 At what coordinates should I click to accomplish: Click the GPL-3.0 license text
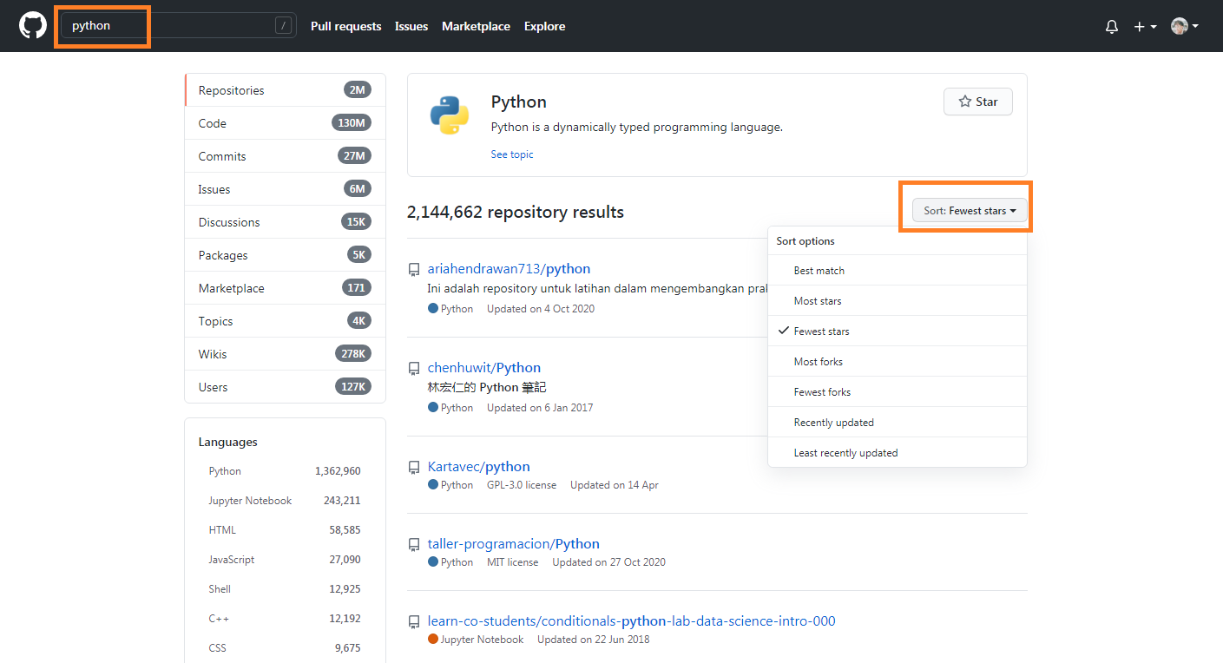(522, 485)
